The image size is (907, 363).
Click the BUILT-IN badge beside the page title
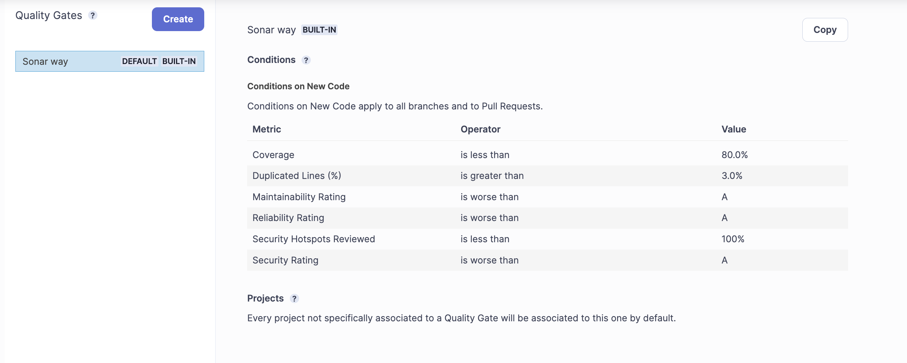tap(319, 30)
